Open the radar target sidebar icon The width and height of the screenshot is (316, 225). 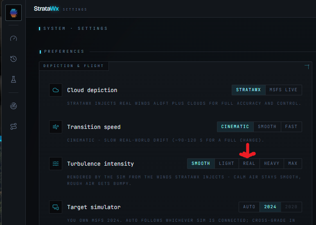pos(14,106)
